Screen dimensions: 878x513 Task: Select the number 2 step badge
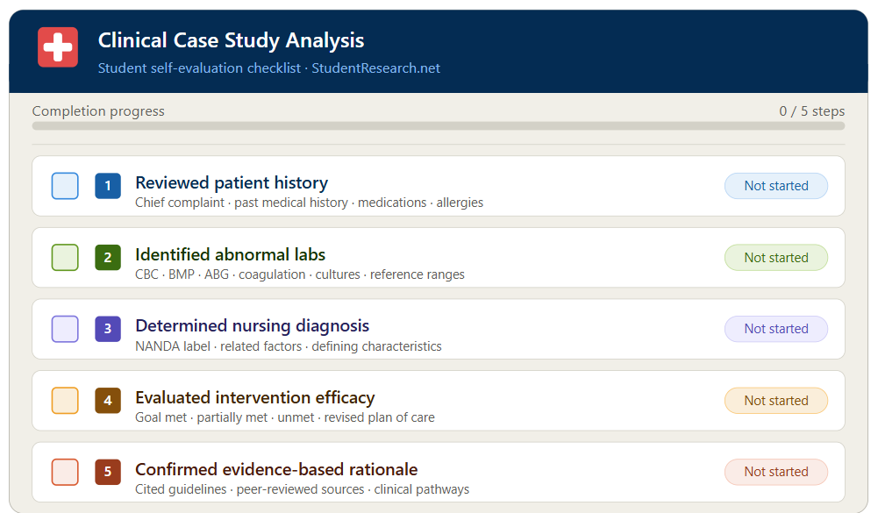point(107,258)
